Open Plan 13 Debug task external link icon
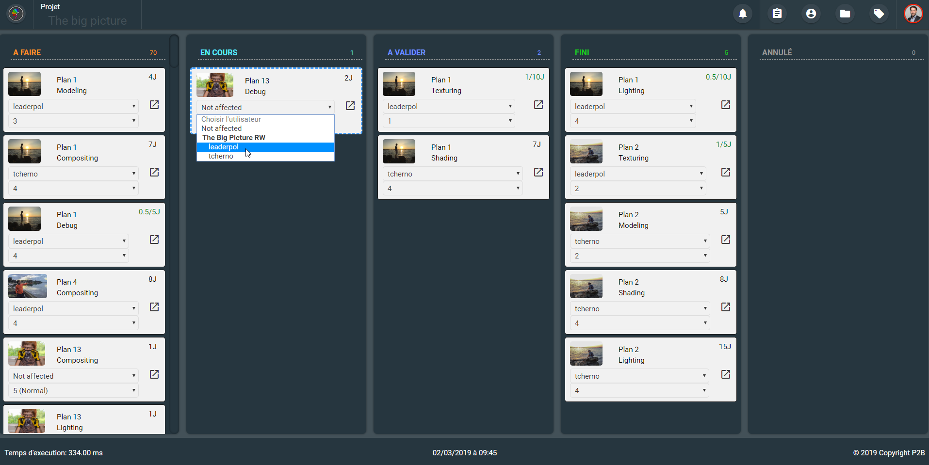Viewport: 929px width, 465px height. pyautogui.click(x=350, y=106)
